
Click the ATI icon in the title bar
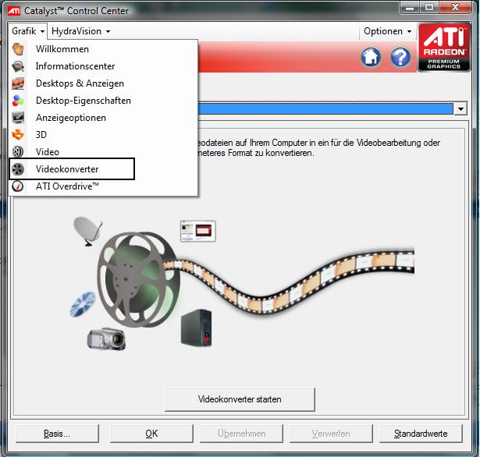[x=14, y=11]
